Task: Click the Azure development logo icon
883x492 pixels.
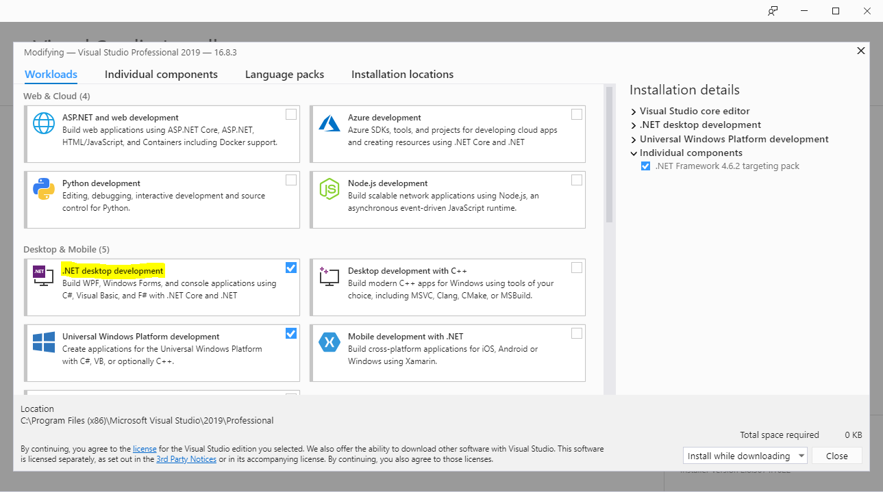Action: (x=329, y=123)
